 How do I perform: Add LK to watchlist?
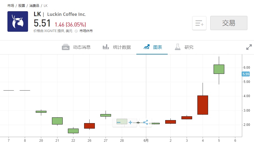(x=199, y=23)
